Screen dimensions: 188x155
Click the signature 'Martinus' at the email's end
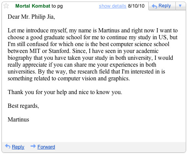tap(18, 120)
